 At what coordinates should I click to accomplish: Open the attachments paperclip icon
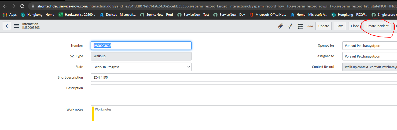click(280, 26)
